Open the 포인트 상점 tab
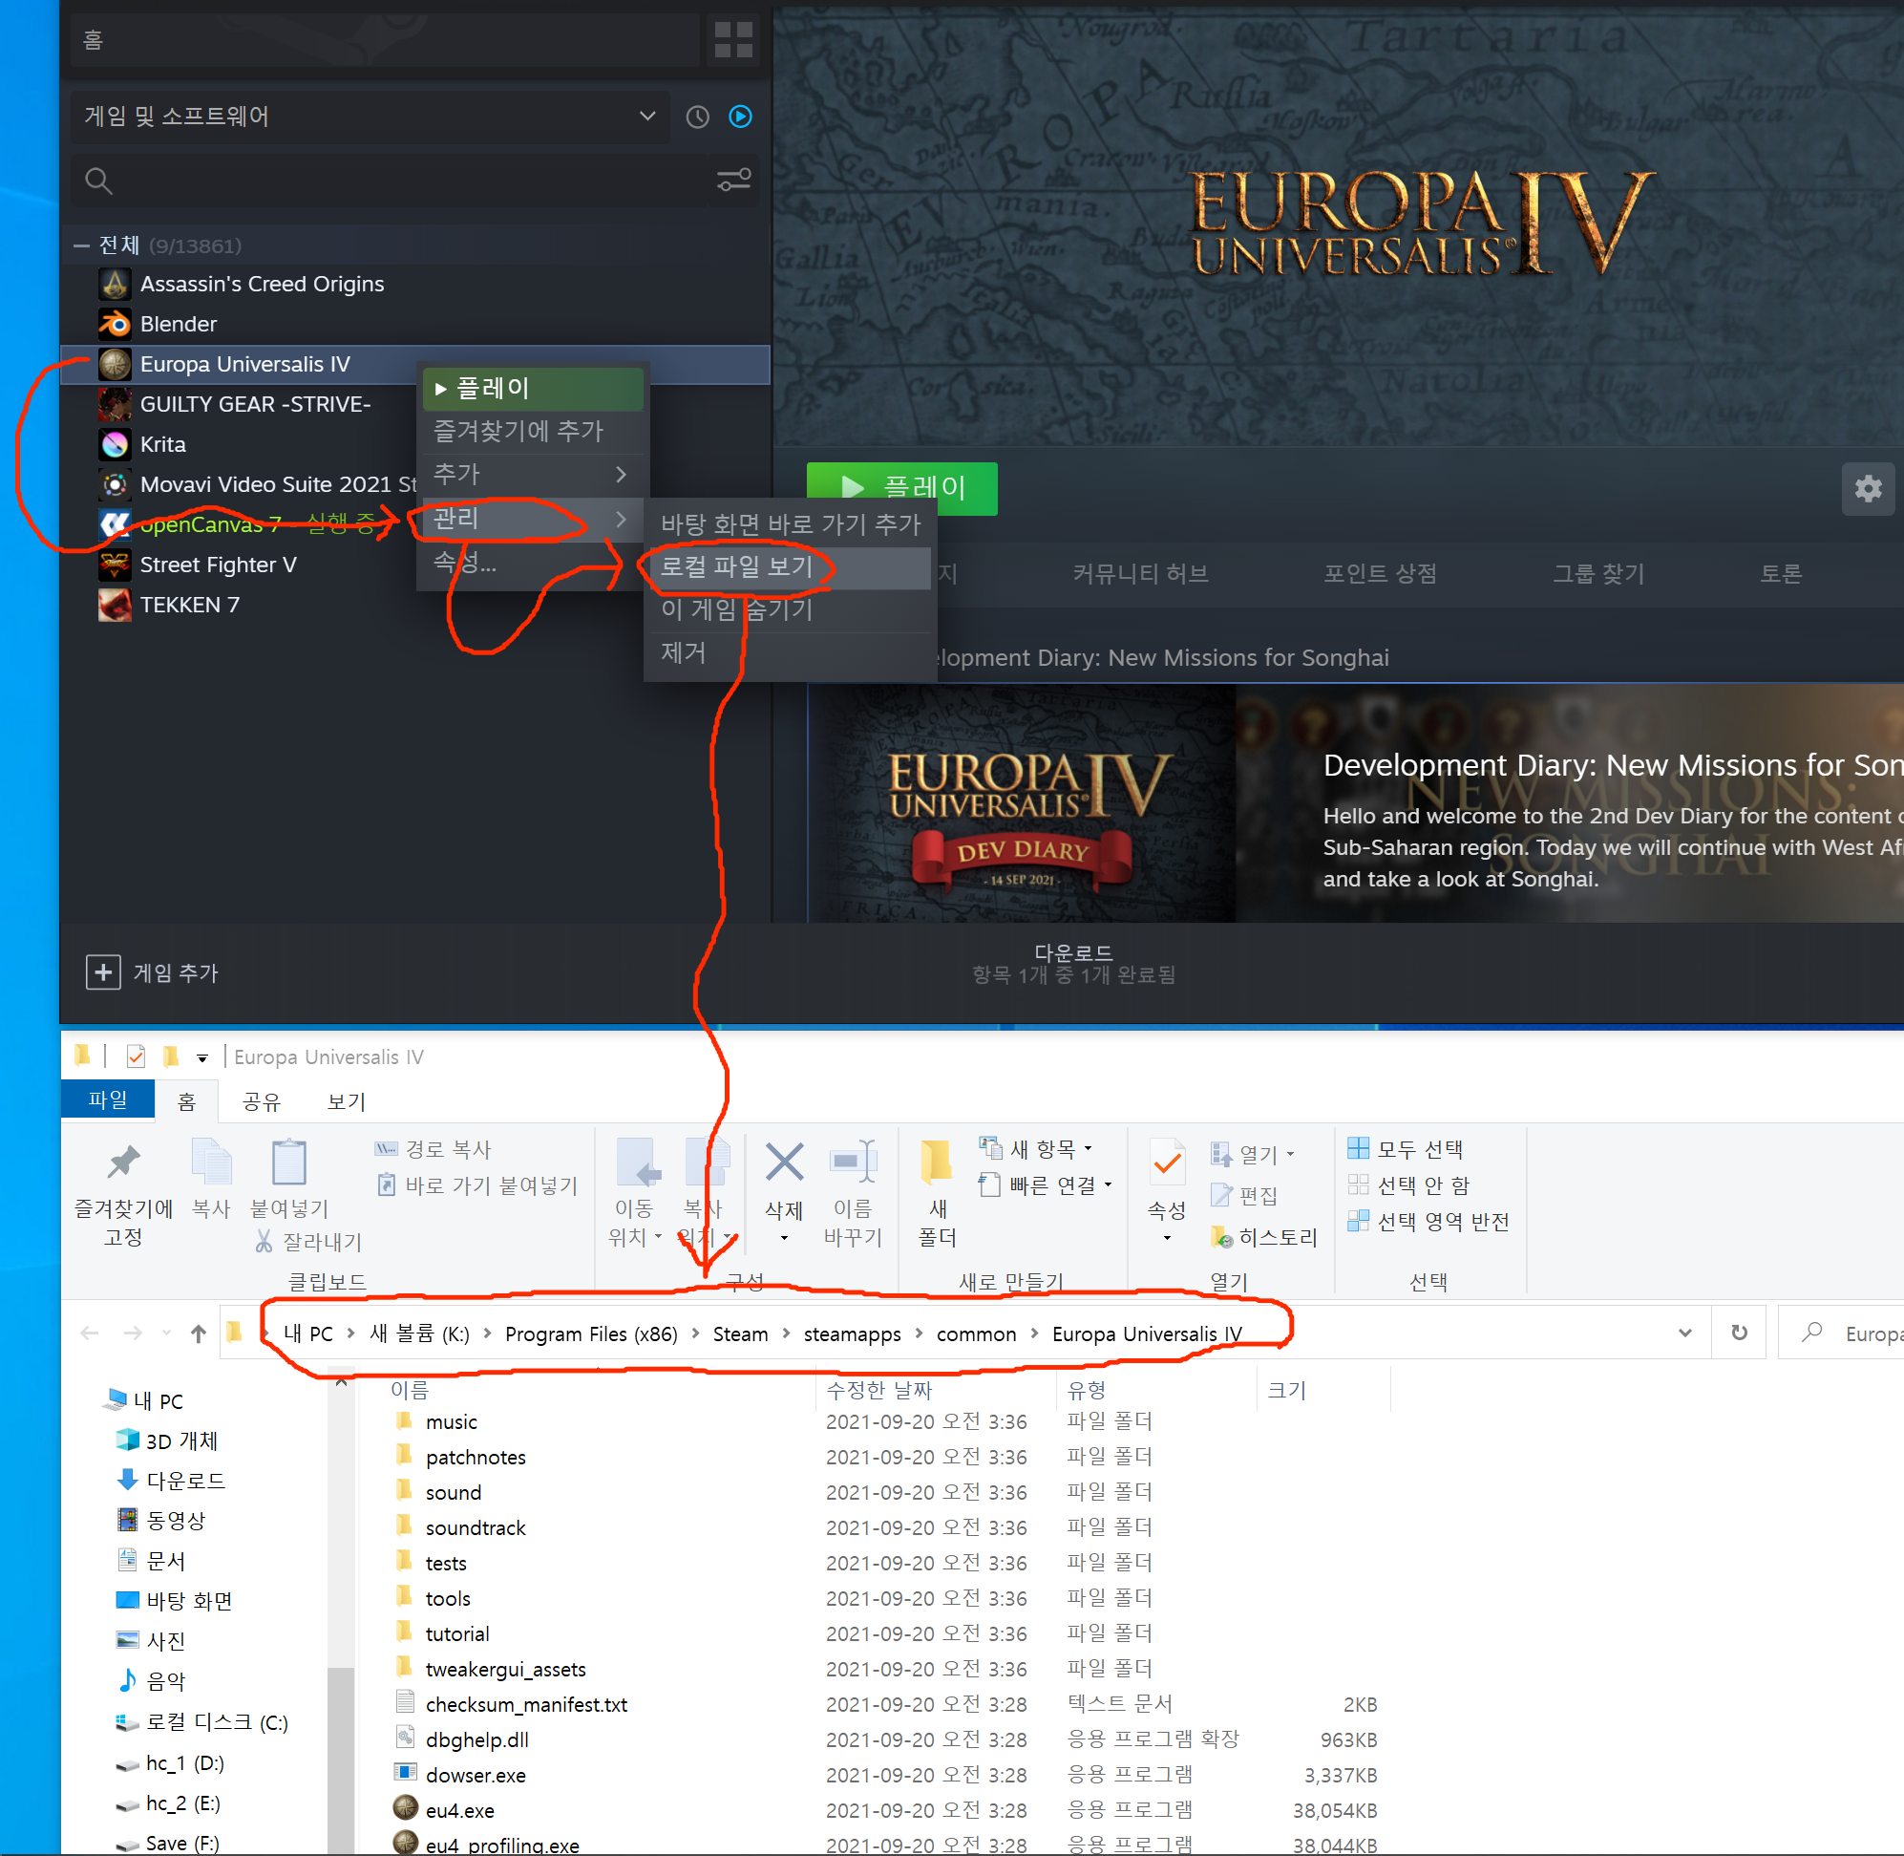This screenshot has width=1904, height=1856. tap(1380, 573)
